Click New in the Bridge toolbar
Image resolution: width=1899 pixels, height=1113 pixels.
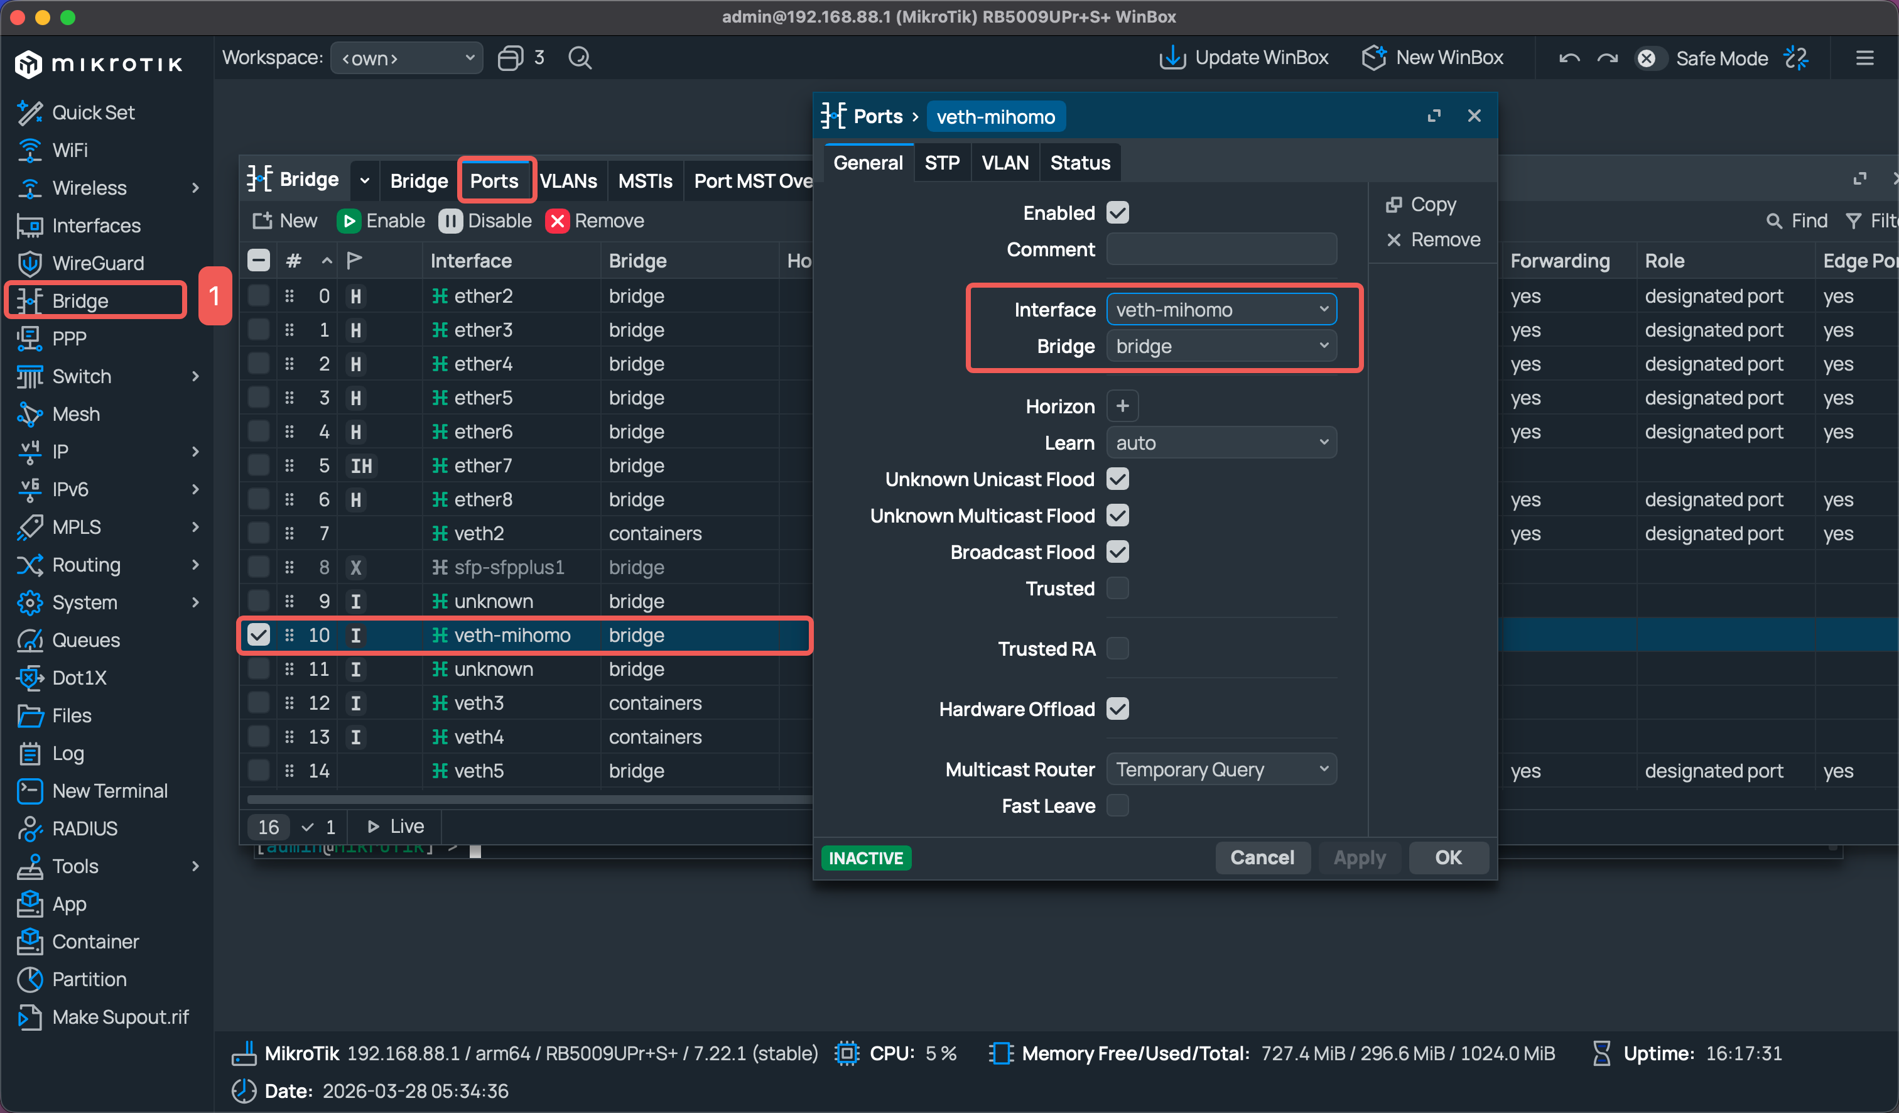tap(285, 221)
